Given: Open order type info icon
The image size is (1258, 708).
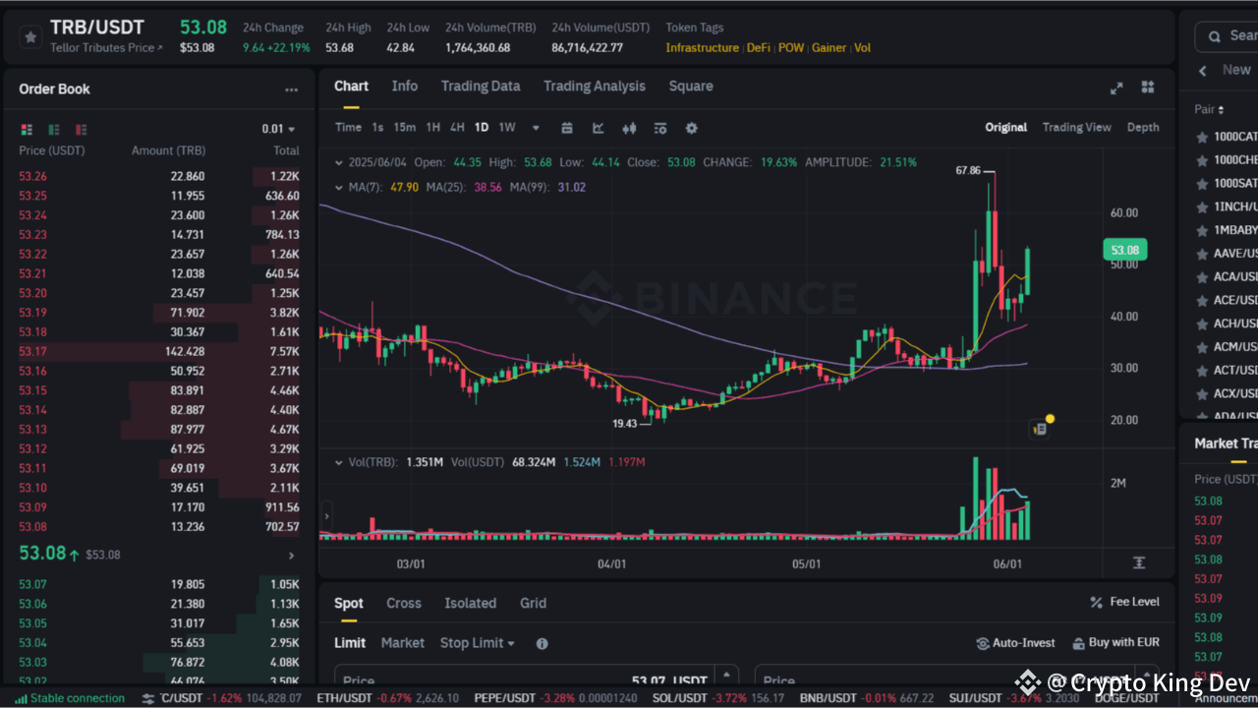Looking at the screenshot, I should (543, 644).
